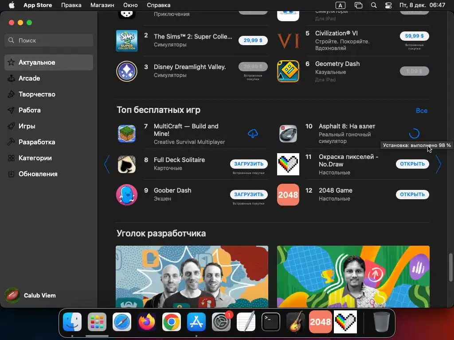
Task: Click the clock date in menu bar
Action: (422, 5)
